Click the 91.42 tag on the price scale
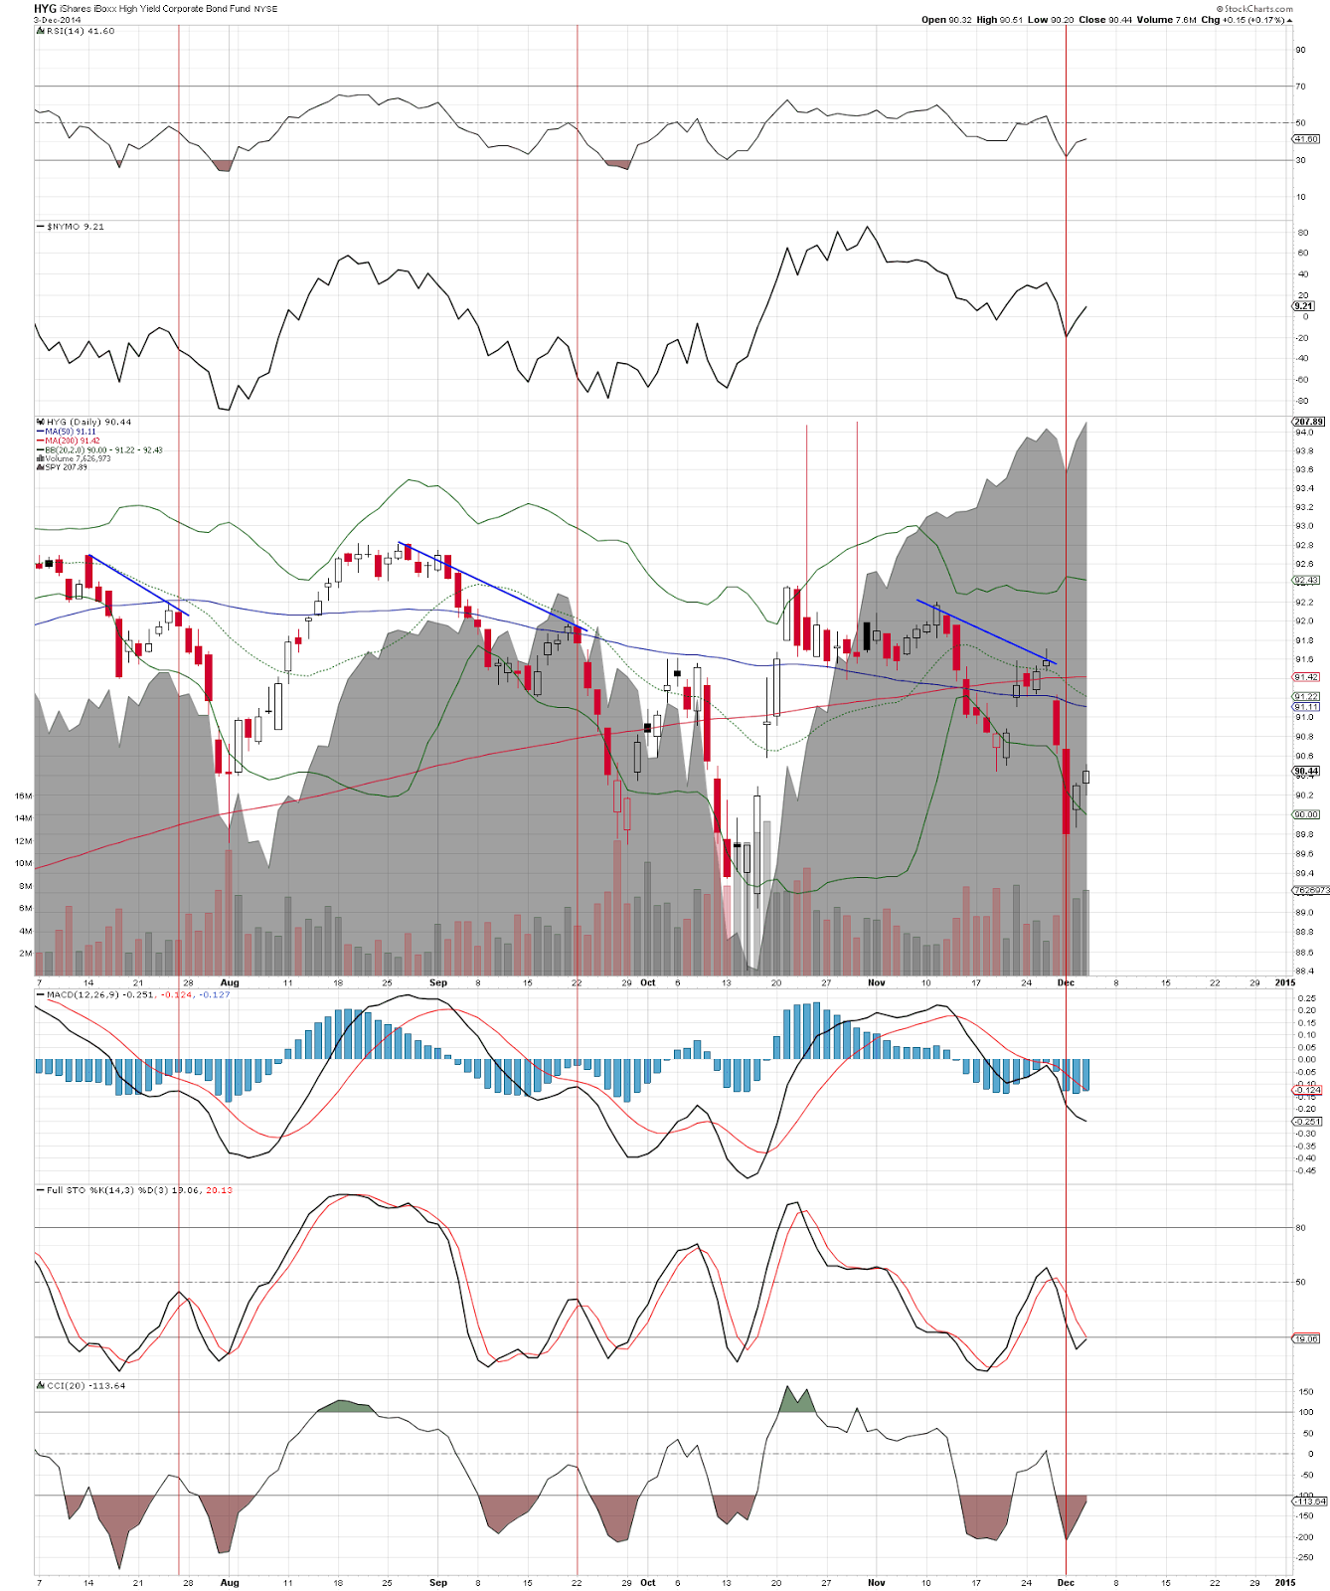Viewport: 1330px width, 1591px height. (x=1306, y=677)
